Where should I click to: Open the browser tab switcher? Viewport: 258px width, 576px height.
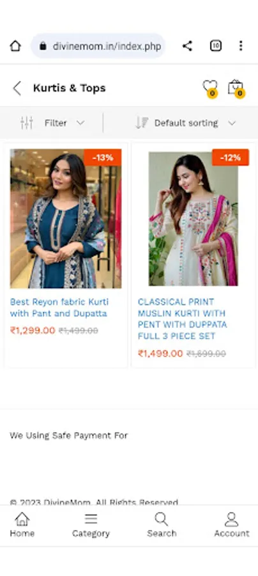coord(216,46)
